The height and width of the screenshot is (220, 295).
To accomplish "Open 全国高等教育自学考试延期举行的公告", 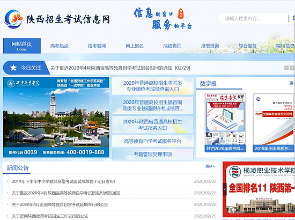I will point(60,204).
